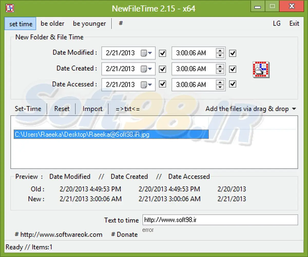Click Old Date Modified value 2/20/2013 4:49:53 PM
This screenshot has width=308, height=257.
pyautogui.click(x=90, y=189)
